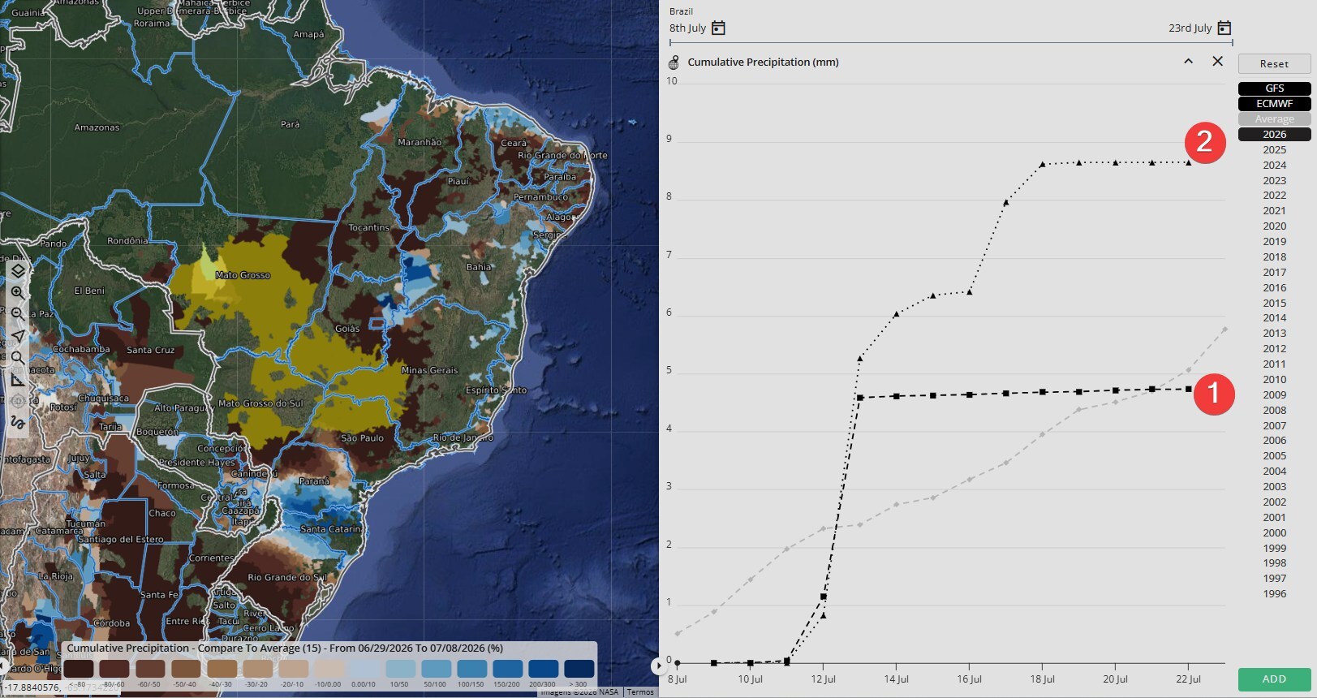Collapse the side panel with the arrow handle
Image resolution: width=1317 pixels, height=698 pixels.
(656, 666)
